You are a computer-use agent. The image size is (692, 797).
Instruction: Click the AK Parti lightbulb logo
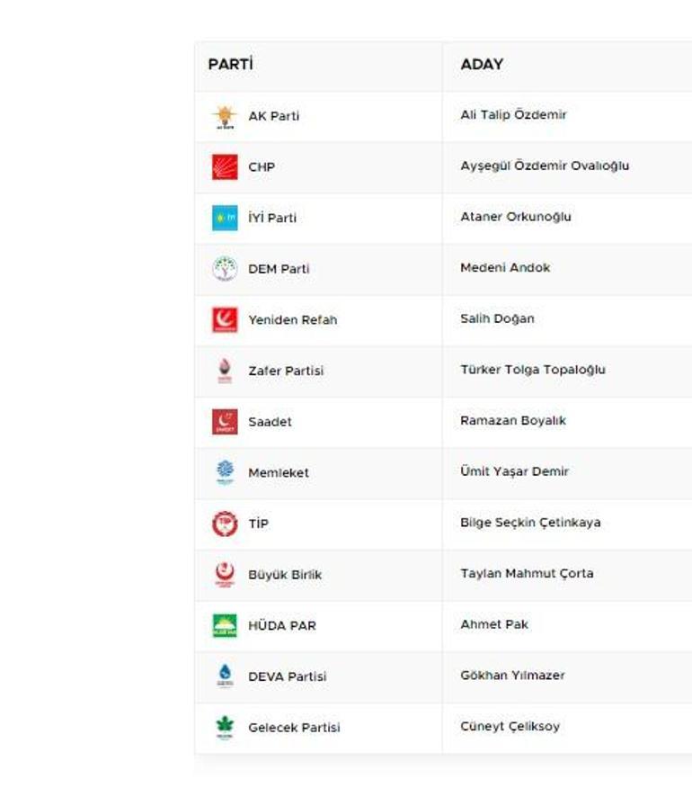225,116
